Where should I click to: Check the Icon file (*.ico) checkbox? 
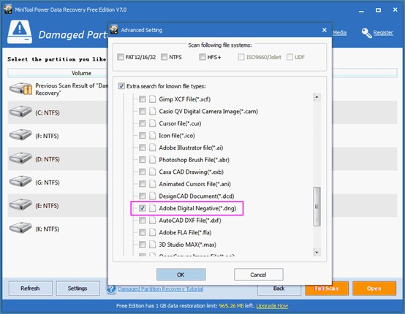[142, 135]
